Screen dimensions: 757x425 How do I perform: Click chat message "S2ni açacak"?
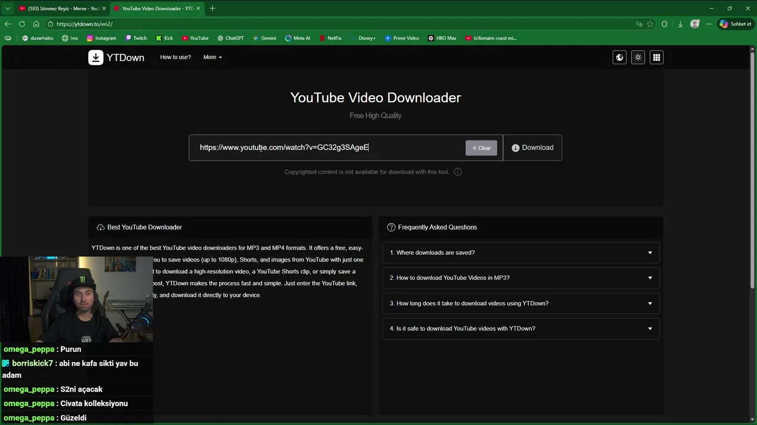coord(82,390)
